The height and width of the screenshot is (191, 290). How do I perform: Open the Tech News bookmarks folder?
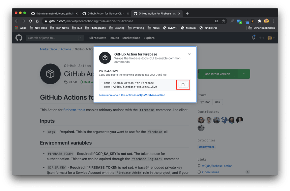(59, 28)
